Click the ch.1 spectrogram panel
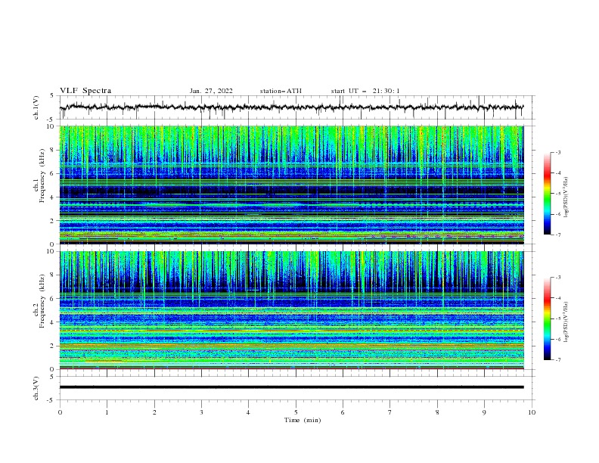The height and width of the screenshot is (463, 599). pyautogui.click(x=291, y=185)
